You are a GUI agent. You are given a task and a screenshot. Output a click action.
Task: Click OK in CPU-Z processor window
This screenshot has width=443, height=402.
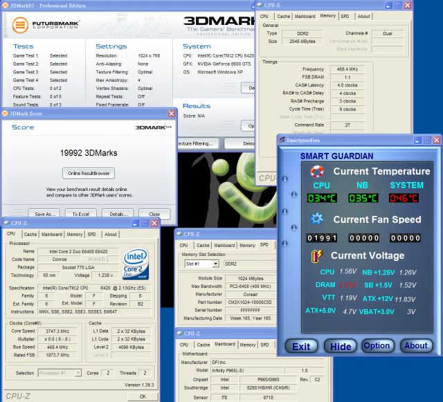click(x=143, y=396)
